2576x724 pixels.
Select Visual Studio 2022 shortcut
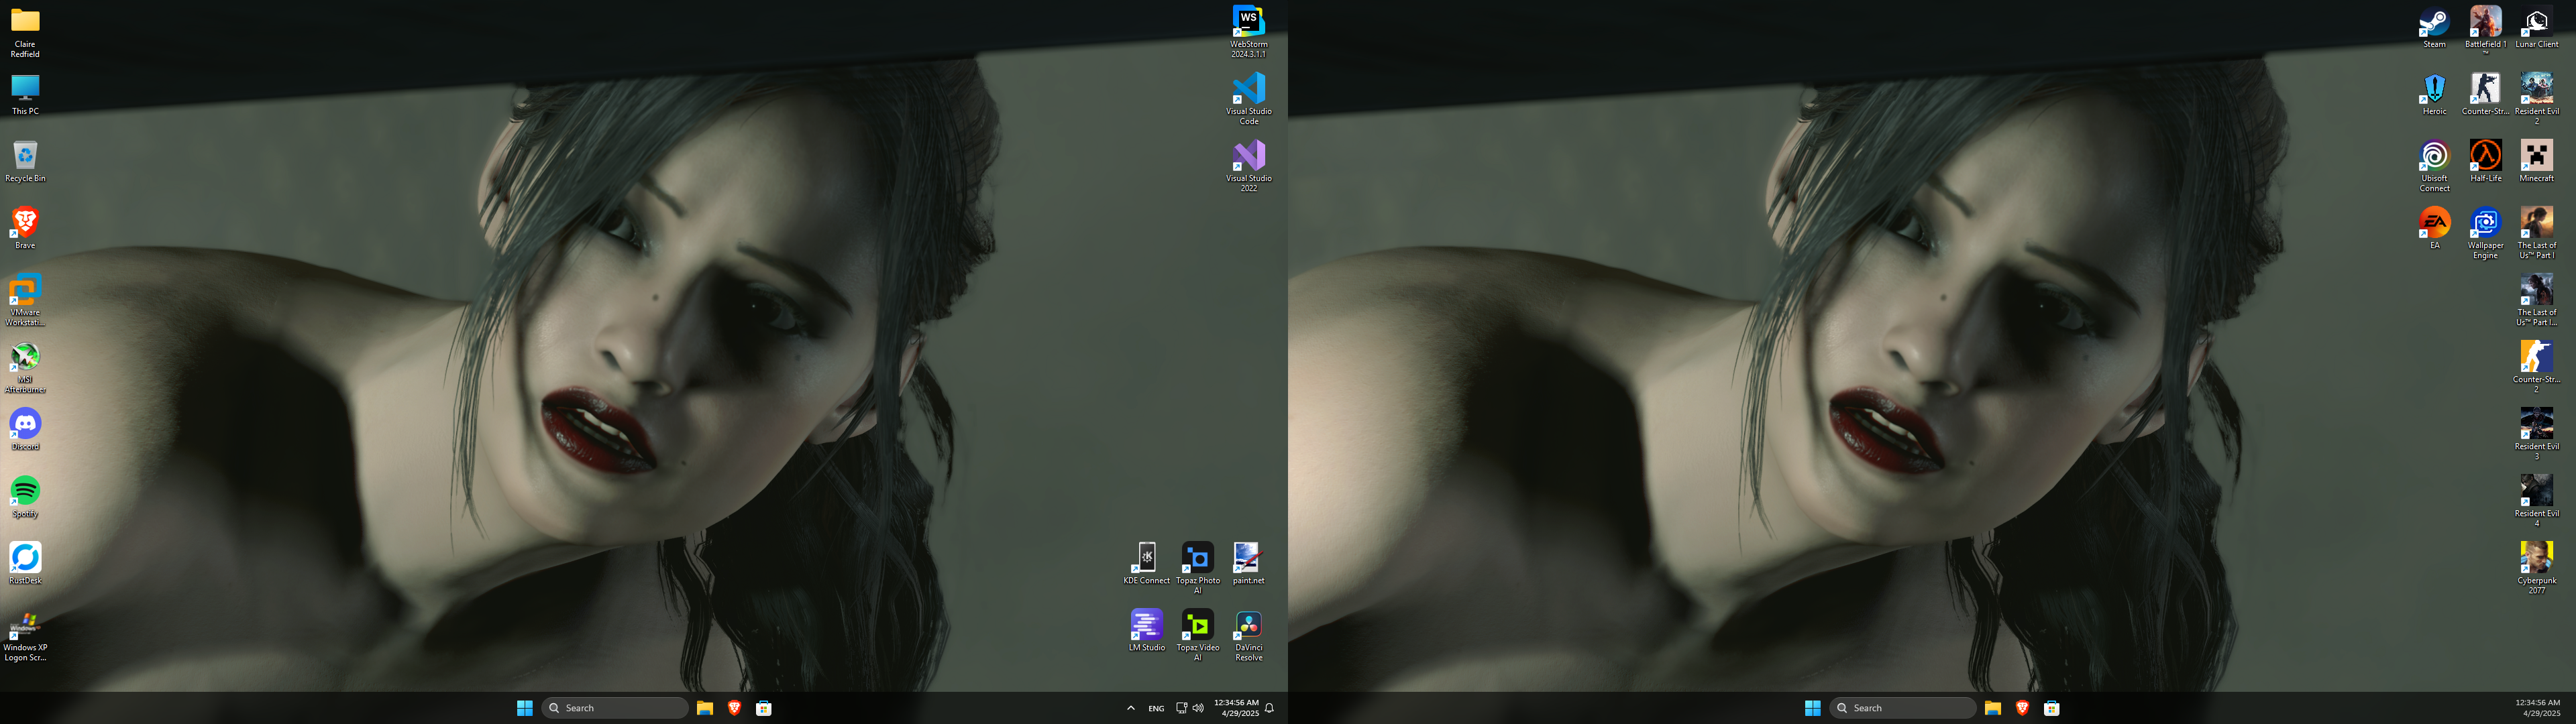tap(1249, 166)
